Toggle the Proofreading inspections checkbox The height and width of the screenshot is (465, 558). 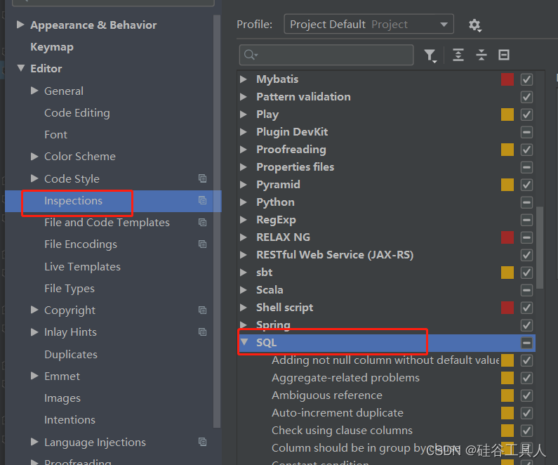pos(526,150)
